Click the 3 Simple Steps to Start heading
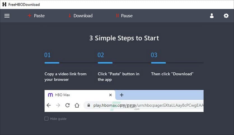This screenshot has width=234, height=135. (124, 38)
